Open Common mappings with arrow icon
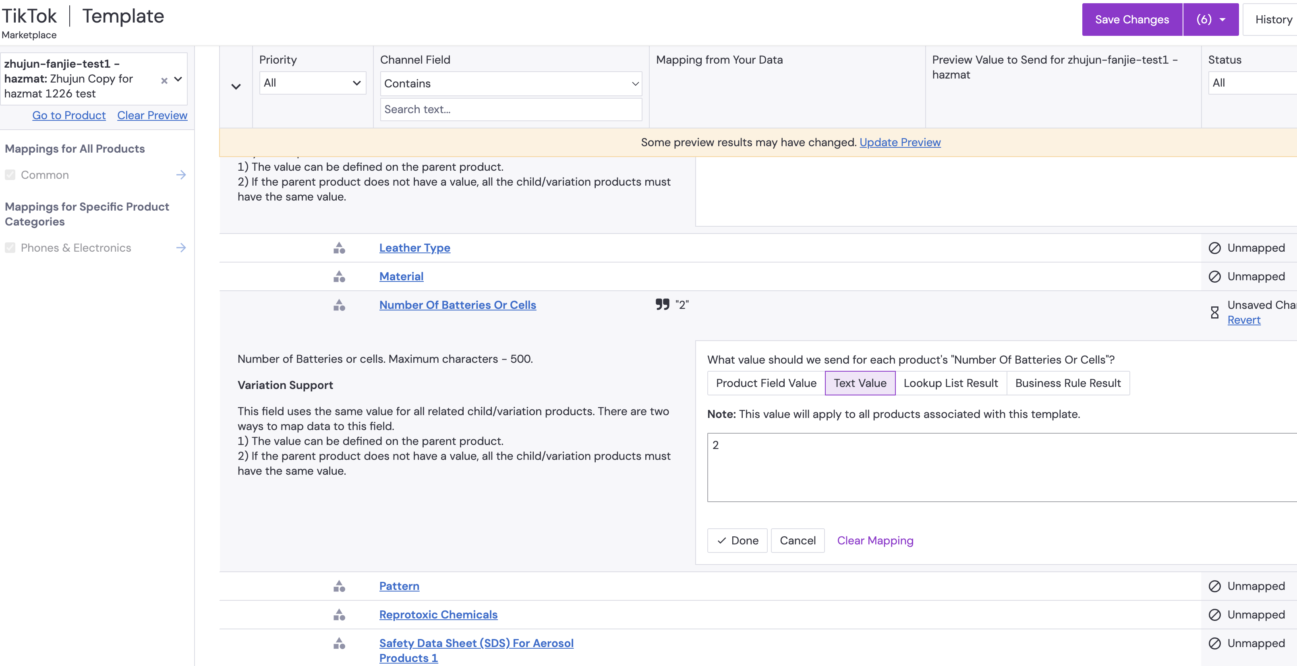Screen dimensions: 1297x666 point(181,175)
